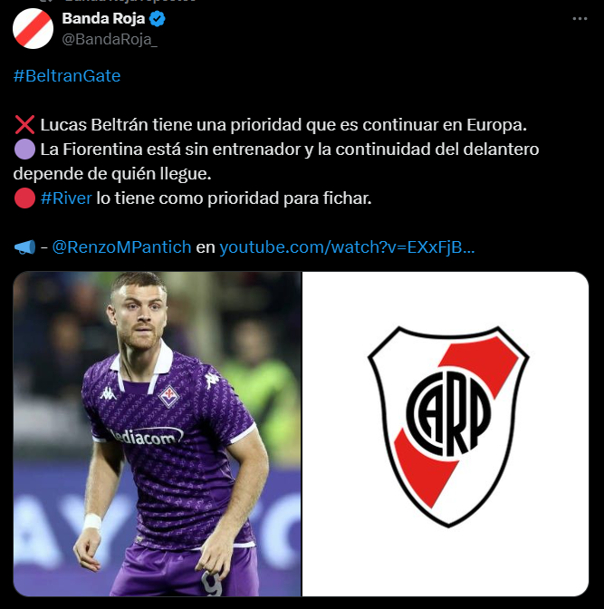
Task: Open the Fiorentina player photo
Action: tap(158, 434)
